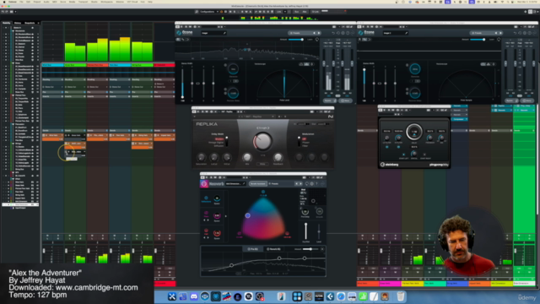Open the Straight timing selector in Replika
540x304 pixels.
coord(262,128)
